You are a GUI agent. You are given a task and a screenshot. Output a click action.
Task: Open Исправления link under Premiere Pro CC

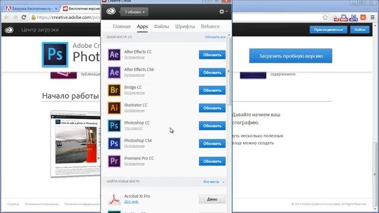[x=134, y=164]
